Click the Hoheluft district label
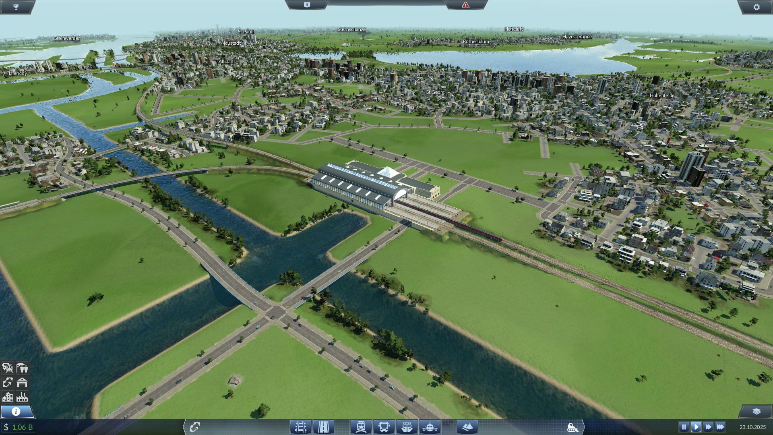Screen dimensions: 773x435 click(514, 29)
